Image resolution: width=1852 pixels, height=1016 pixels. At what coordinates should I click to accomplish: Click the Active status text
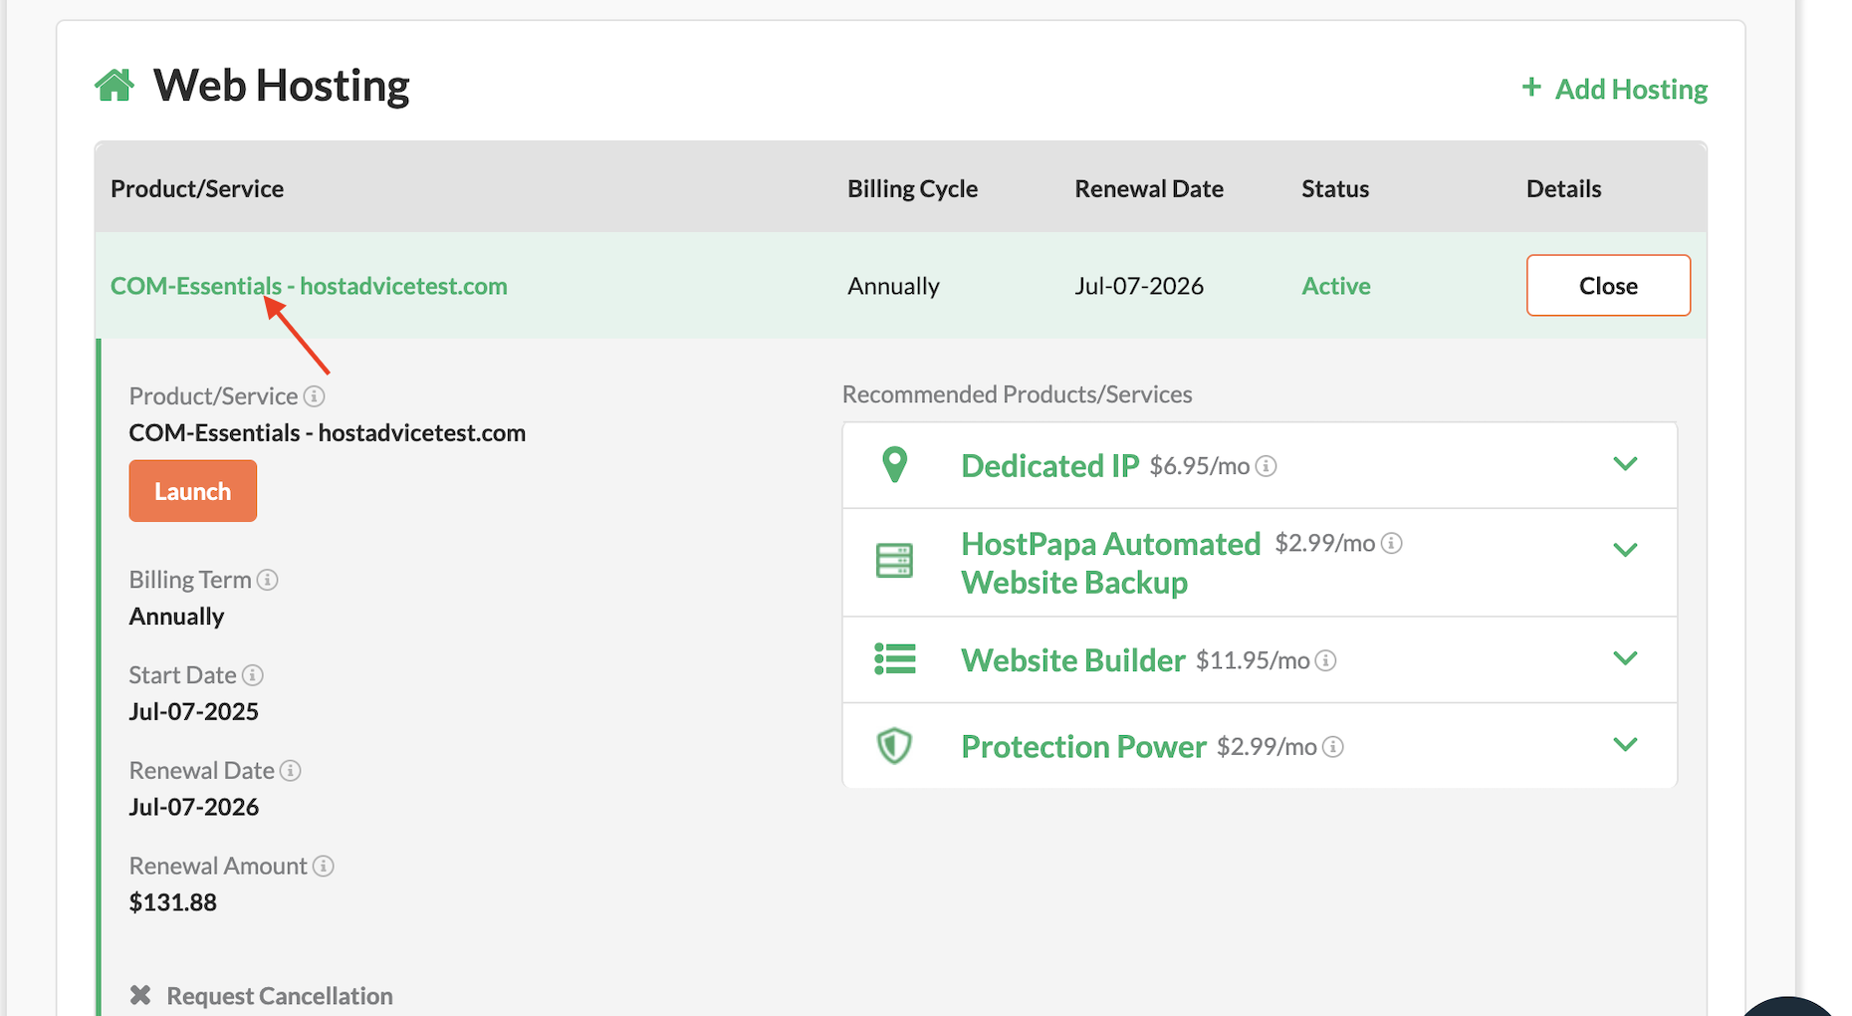pyautogui.click(x=1336, y=286)
